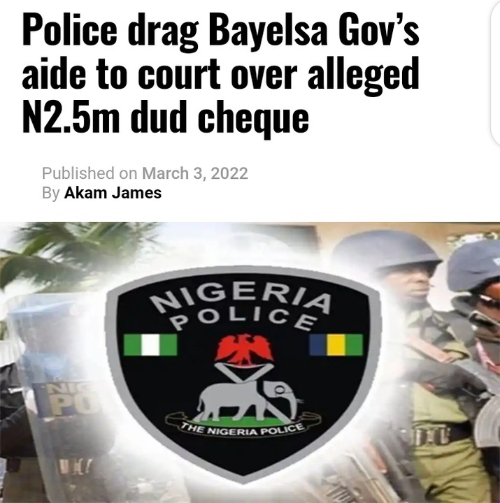500x503 pixels.
Task: Click the arched "NIGERIA" text on badge
Action: pyautogui.click(x=241, y=297)
